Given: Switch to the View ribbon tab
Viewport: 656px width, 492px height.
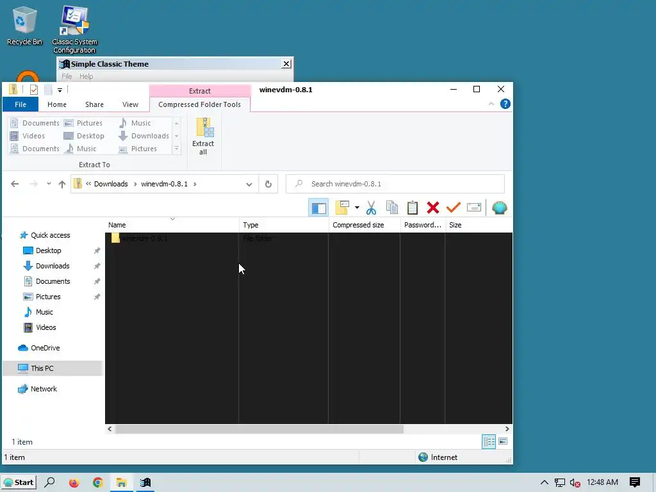Looking at the screenshot, I should point(131,104).
